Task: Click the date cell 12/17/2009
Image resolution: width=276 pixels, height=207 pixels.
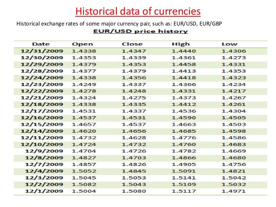Action: (x=42, y=111)
